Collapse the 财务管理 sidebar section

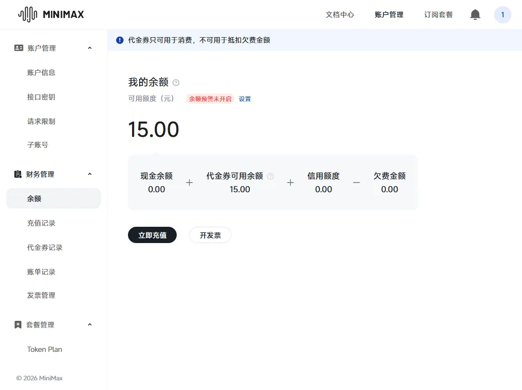(90, 174)
